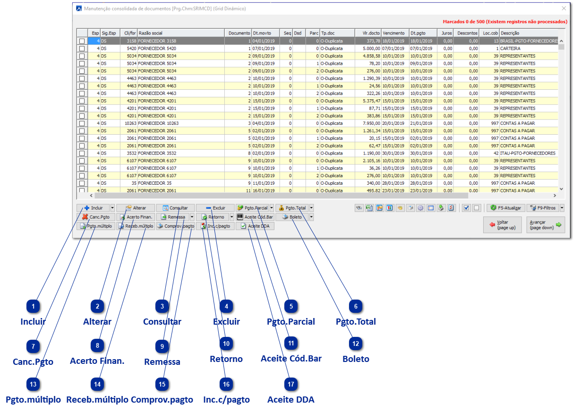The width and height of the screenshot is (580, 413).
Task: Tick the checkbox for FORNECEDOR 10263 row
Action: point(82,123)
